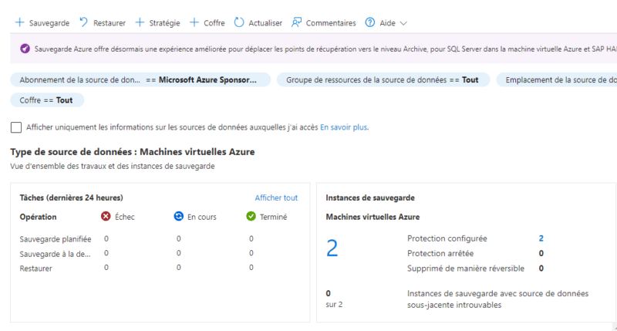The width and height of the screenshot is (617, 331).
Task: Click the blue Protection configurée count 2
Action: tap(541, 238)
